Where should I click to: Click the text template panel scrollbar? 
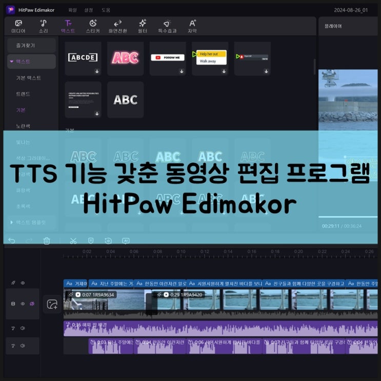(314, 67)
